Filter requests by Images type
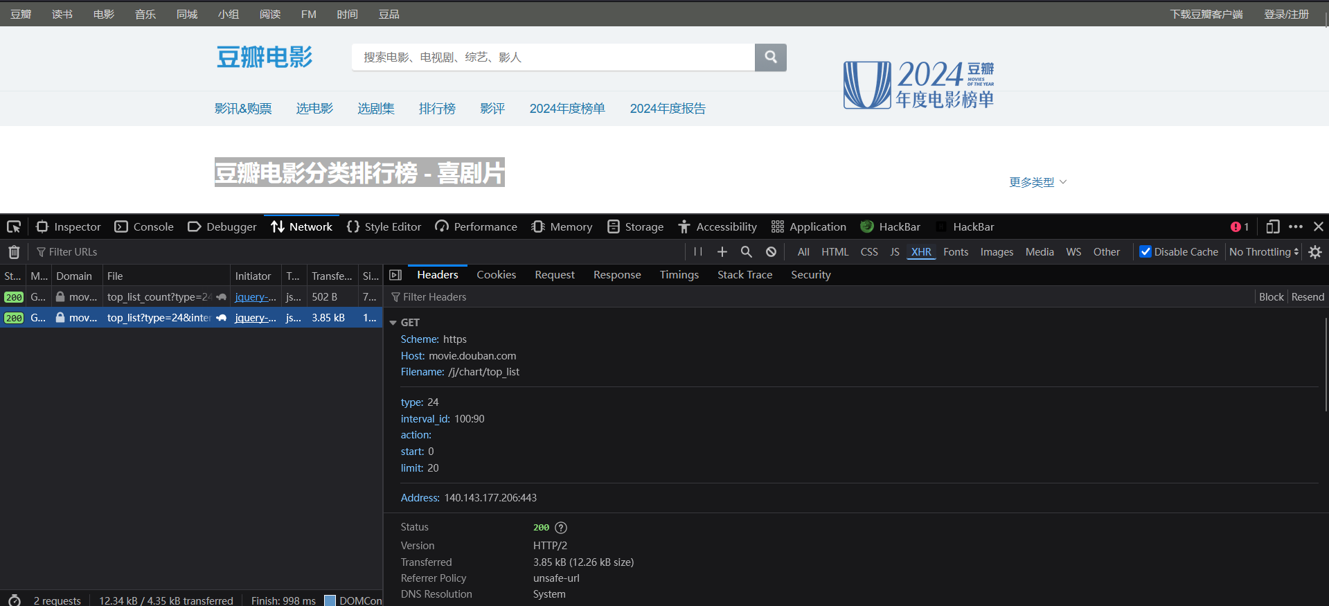 pyautogui.click(x=997, y=252)
